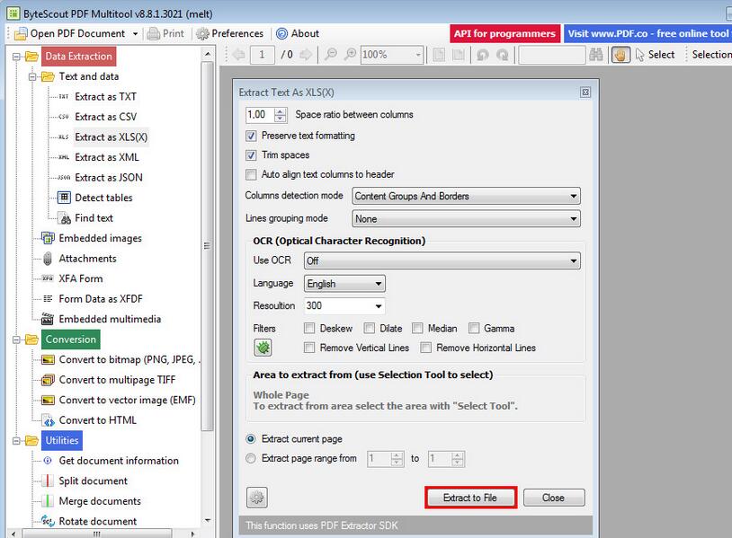
Task: Open the Columns detection mode dropdown
Action: pos(466,197)
